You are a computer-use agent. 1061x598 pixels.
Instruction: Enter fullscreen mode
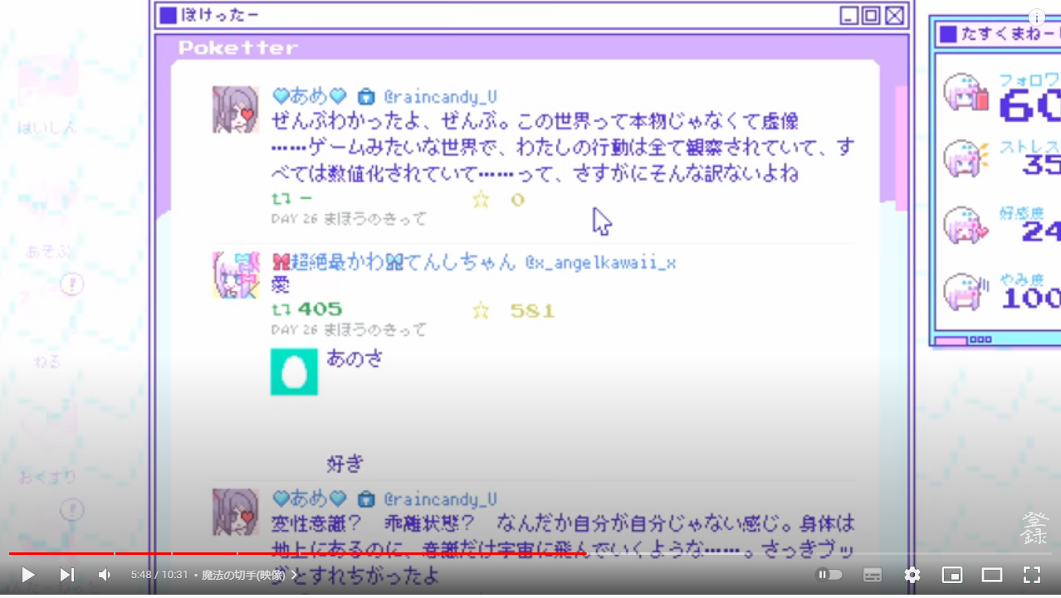(x=1032, y=575)
